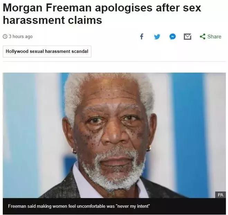Click the black caption bar under photo
Image resolution: width=228 pixels, height=215 pixels.
114,206
